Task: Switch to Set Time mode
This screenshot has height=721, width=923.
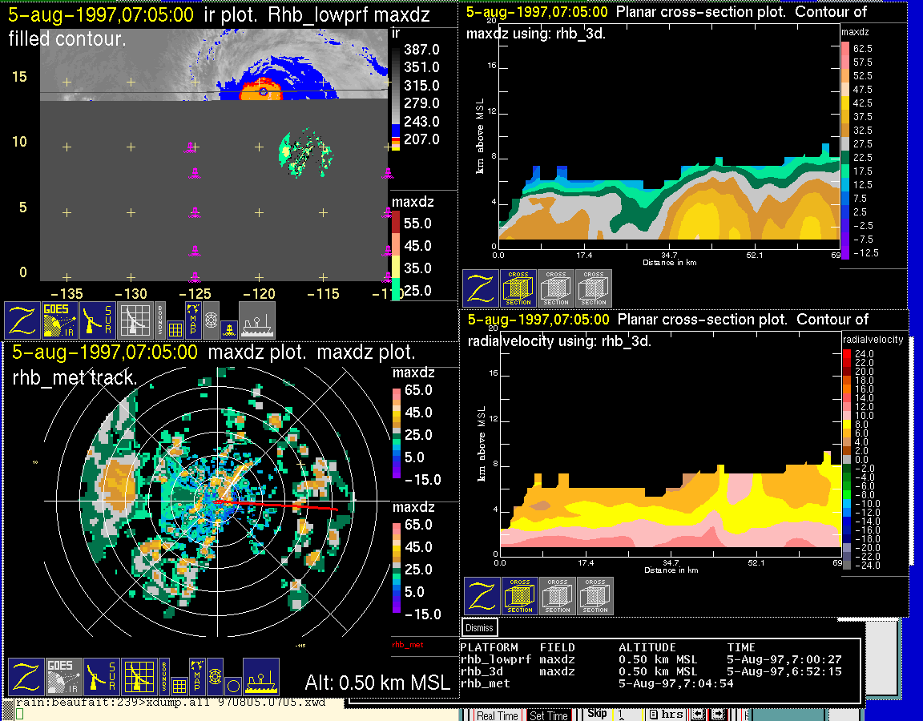Action: 549,715
